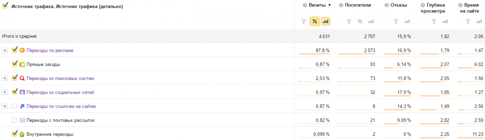Expand the Переходы из социальных сетей row
The image size is (485, 140).
pyautogui.click(x=5, y=92)
